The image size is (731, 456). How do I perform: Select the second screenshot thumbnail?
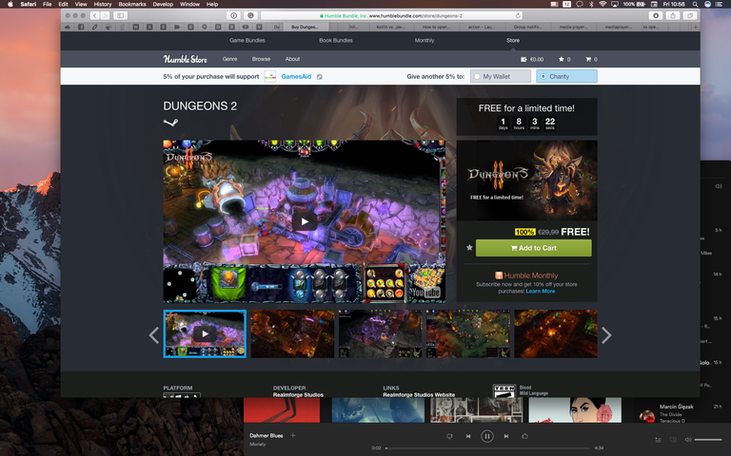pos(292,334)
